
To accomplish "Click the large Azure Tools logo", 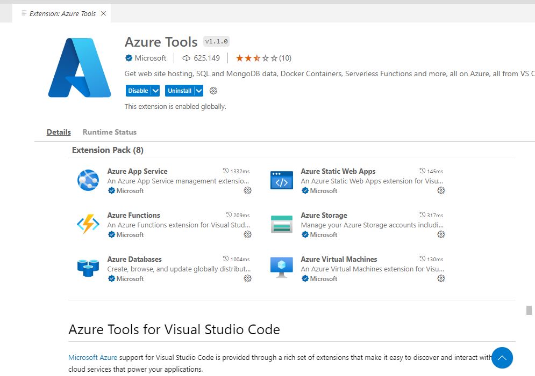I will tap(80, 68).
